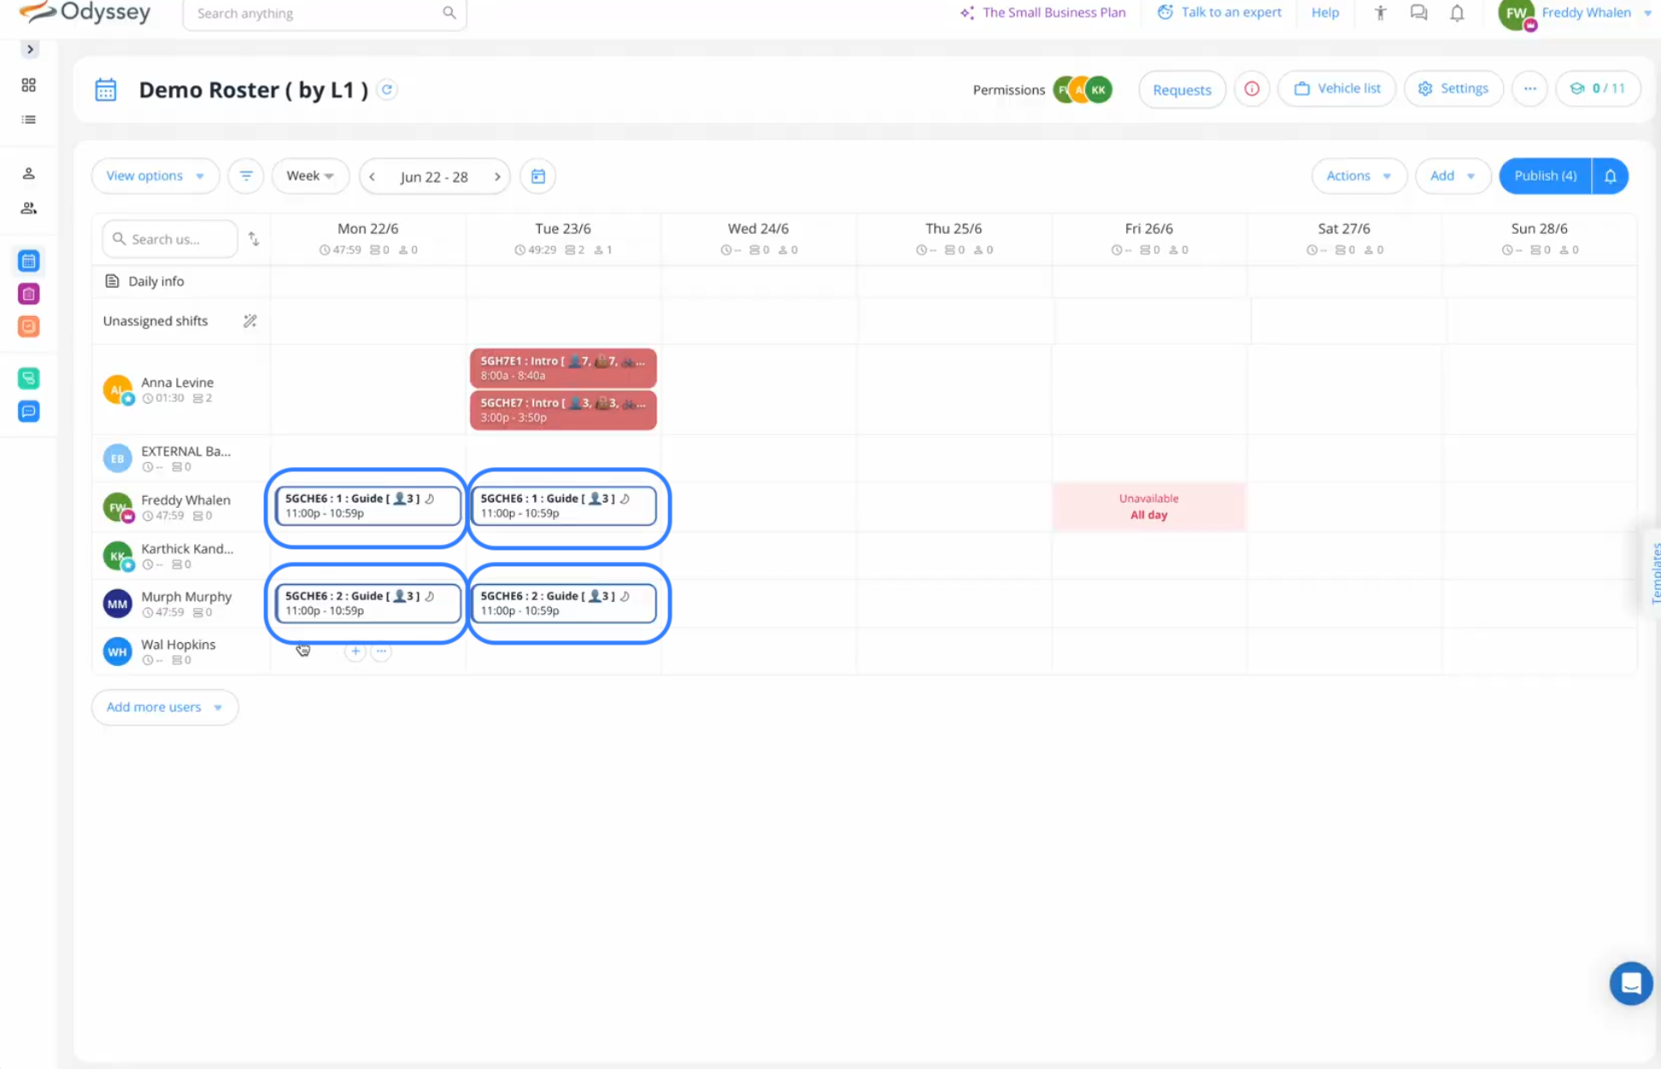1661x1069 pixels.
Task: Expand the View options dropdown
Action: pos(155,176)
